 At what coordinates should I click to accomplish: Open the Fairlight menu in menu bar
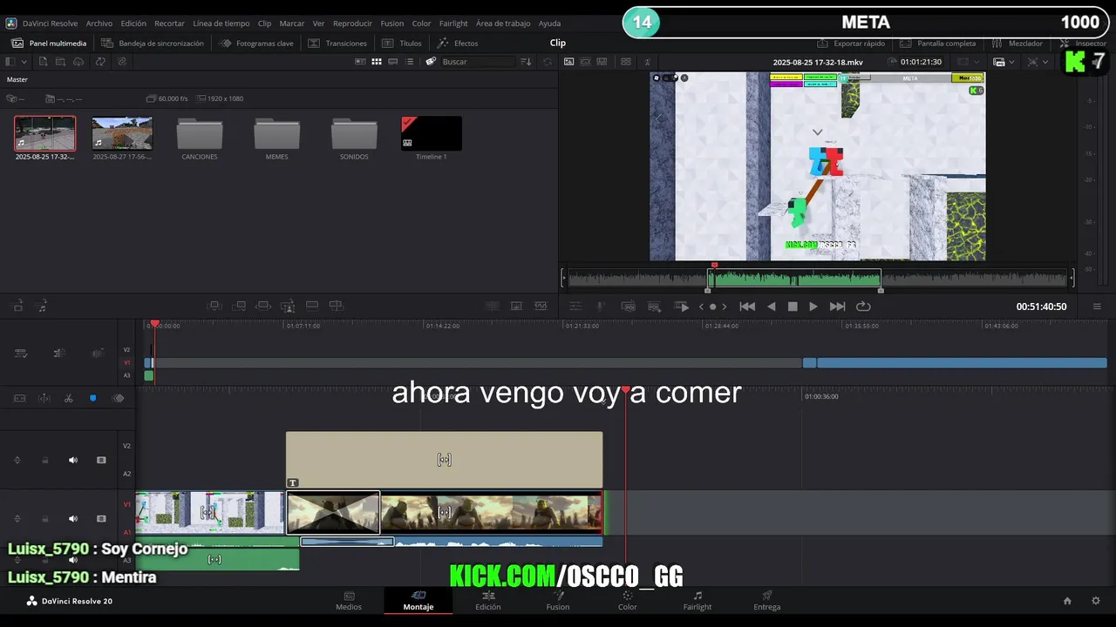(x=453, y=24)
